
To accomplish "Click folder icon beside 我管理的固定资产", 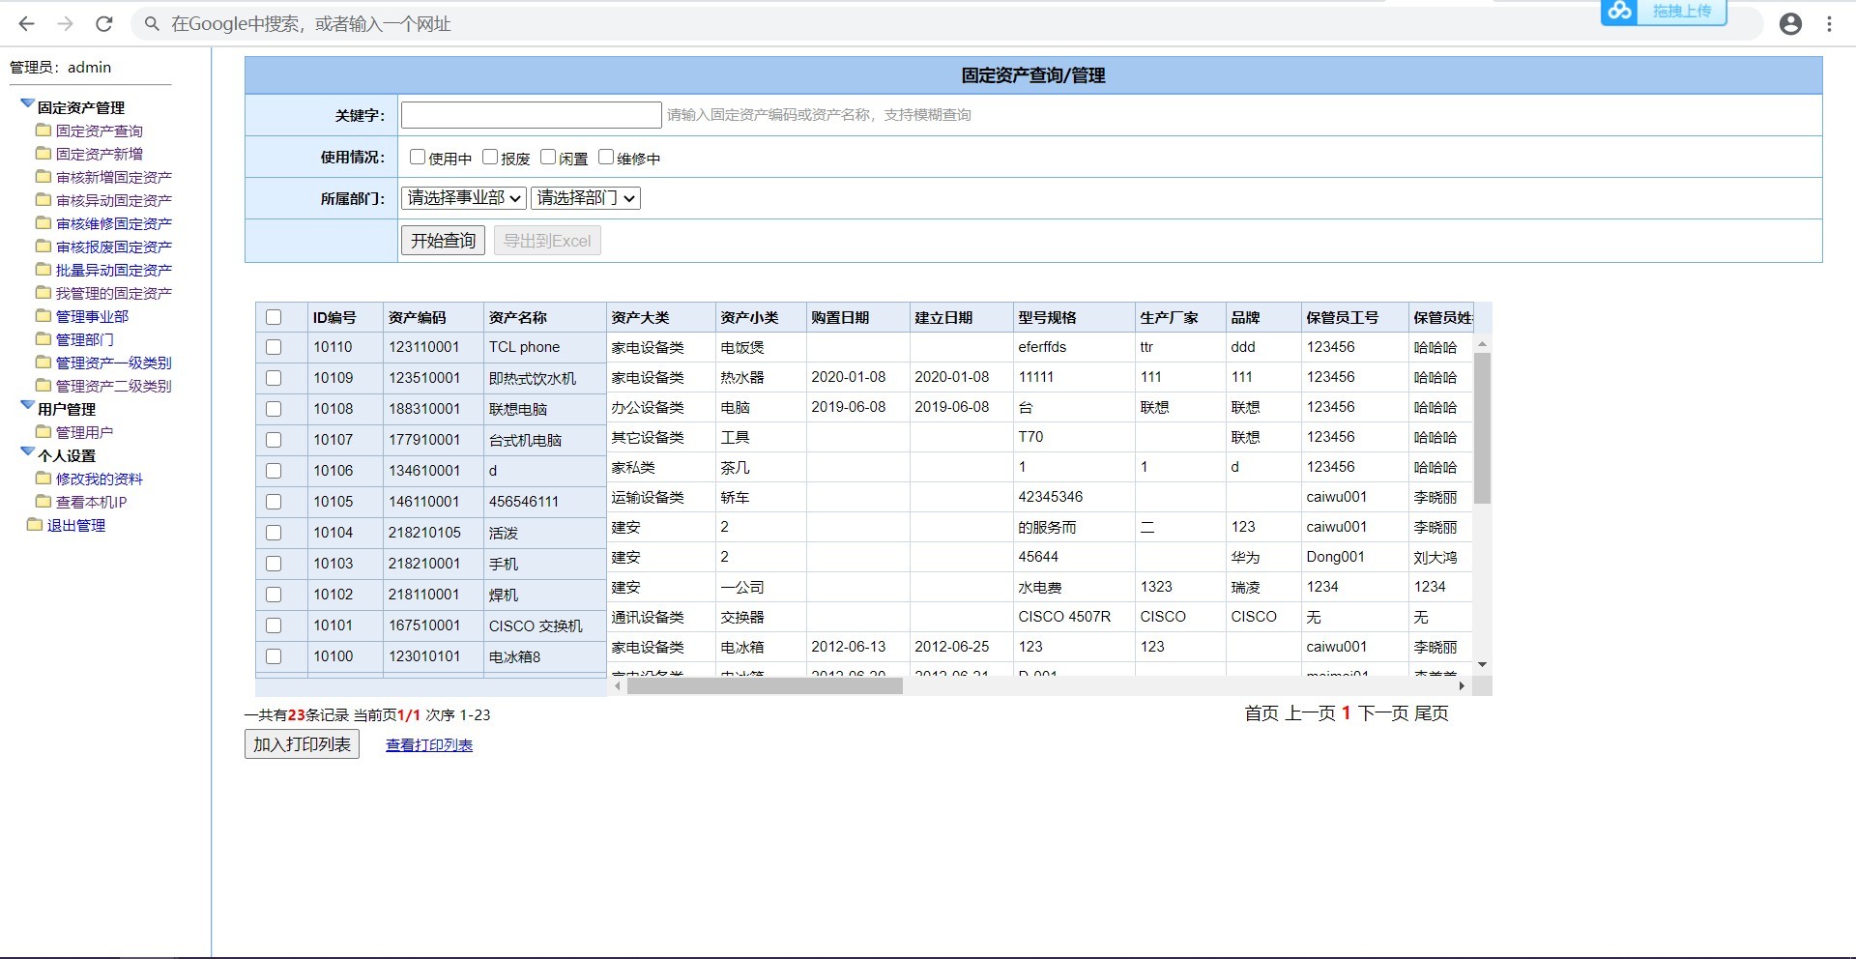I will point(43,292).
